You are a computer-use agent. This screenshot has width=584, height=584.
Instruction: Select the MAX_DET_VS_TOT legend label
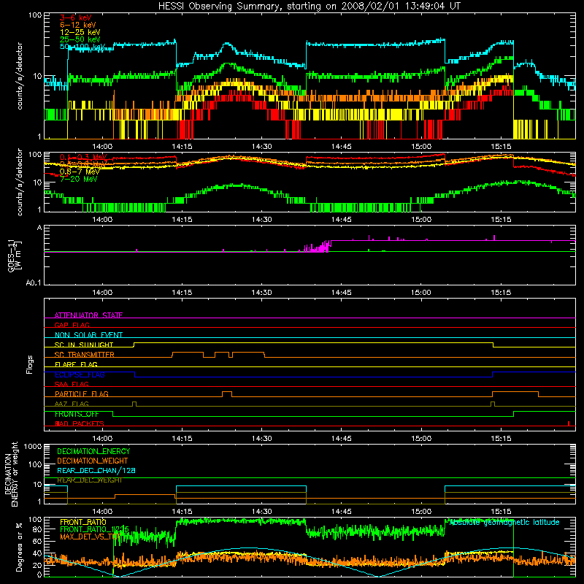90,537
